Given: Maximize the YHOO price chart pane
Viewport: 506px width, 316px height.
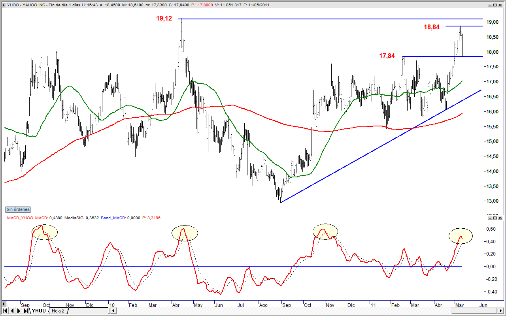Looking at the screenshot, I should click(495, 5).
